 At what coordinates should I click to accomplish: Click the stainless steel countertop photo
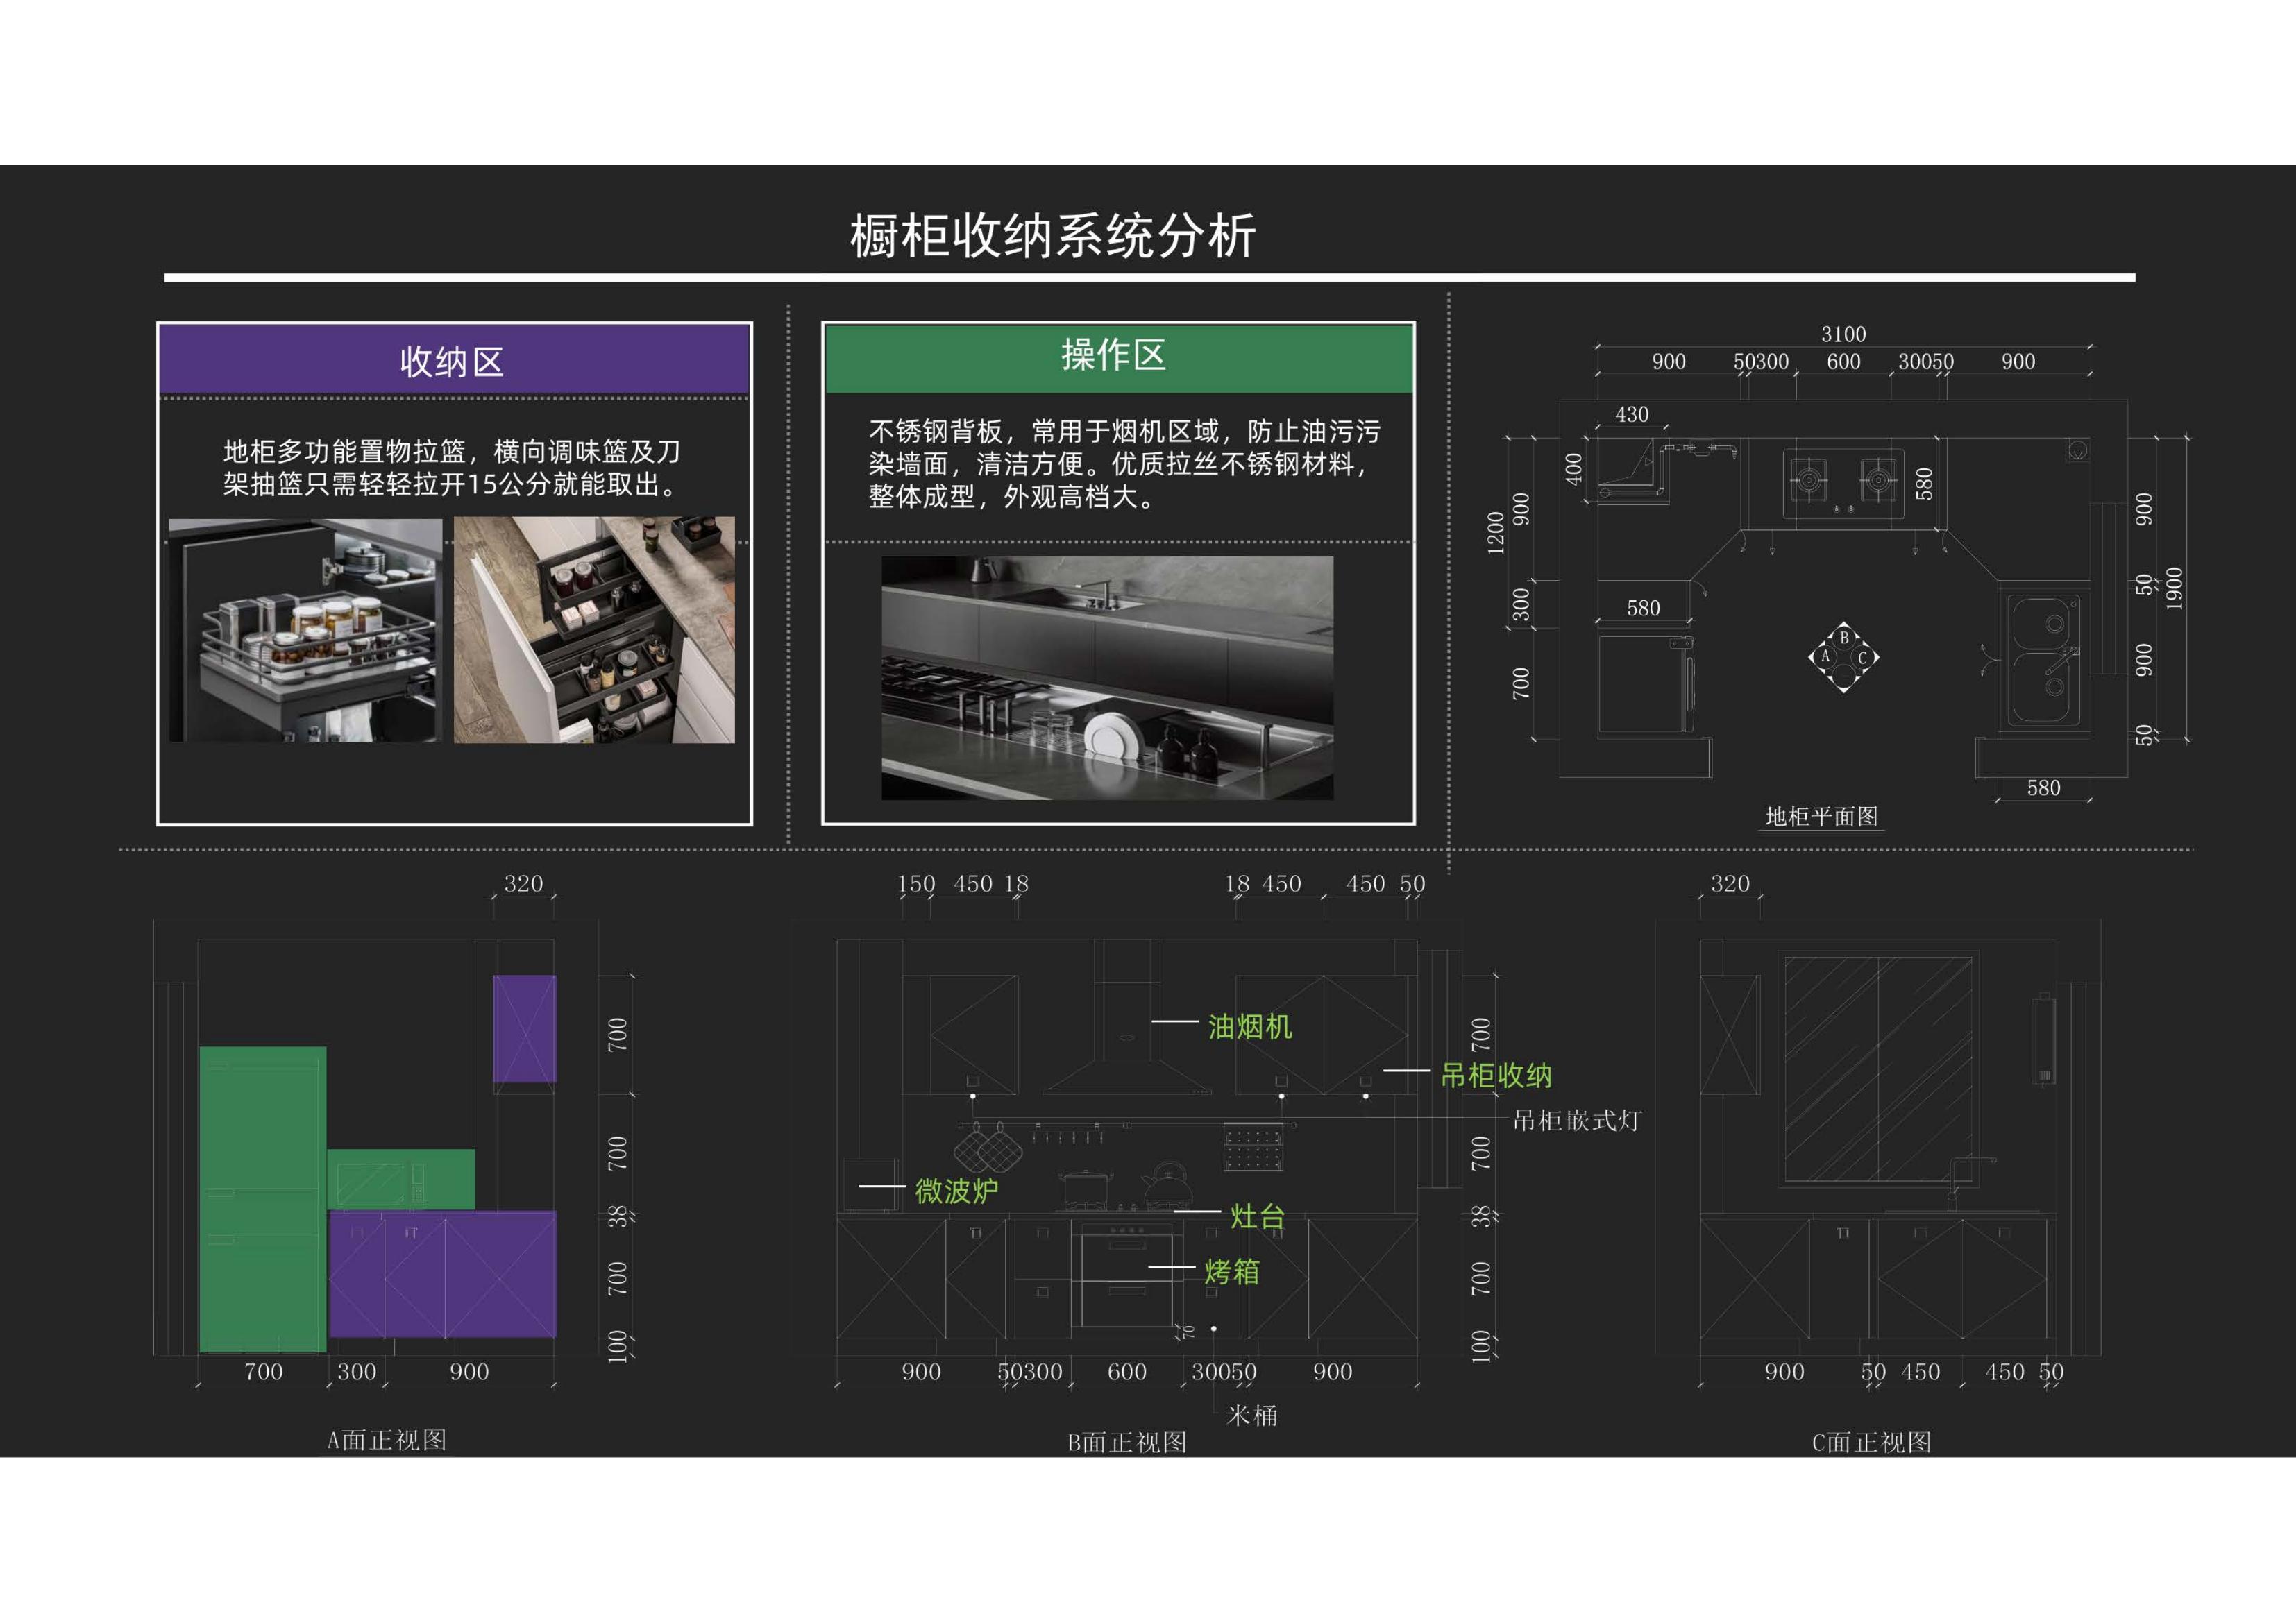tap(1107, 678)
